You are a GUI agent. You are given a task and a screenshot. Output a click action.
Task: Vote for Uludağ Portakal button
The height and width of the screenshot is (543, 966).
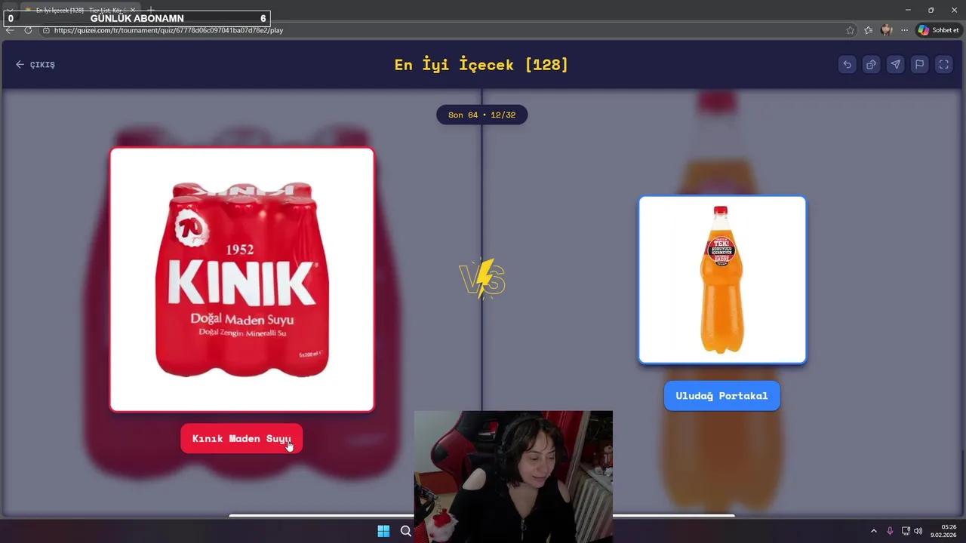tap(721, 396)
